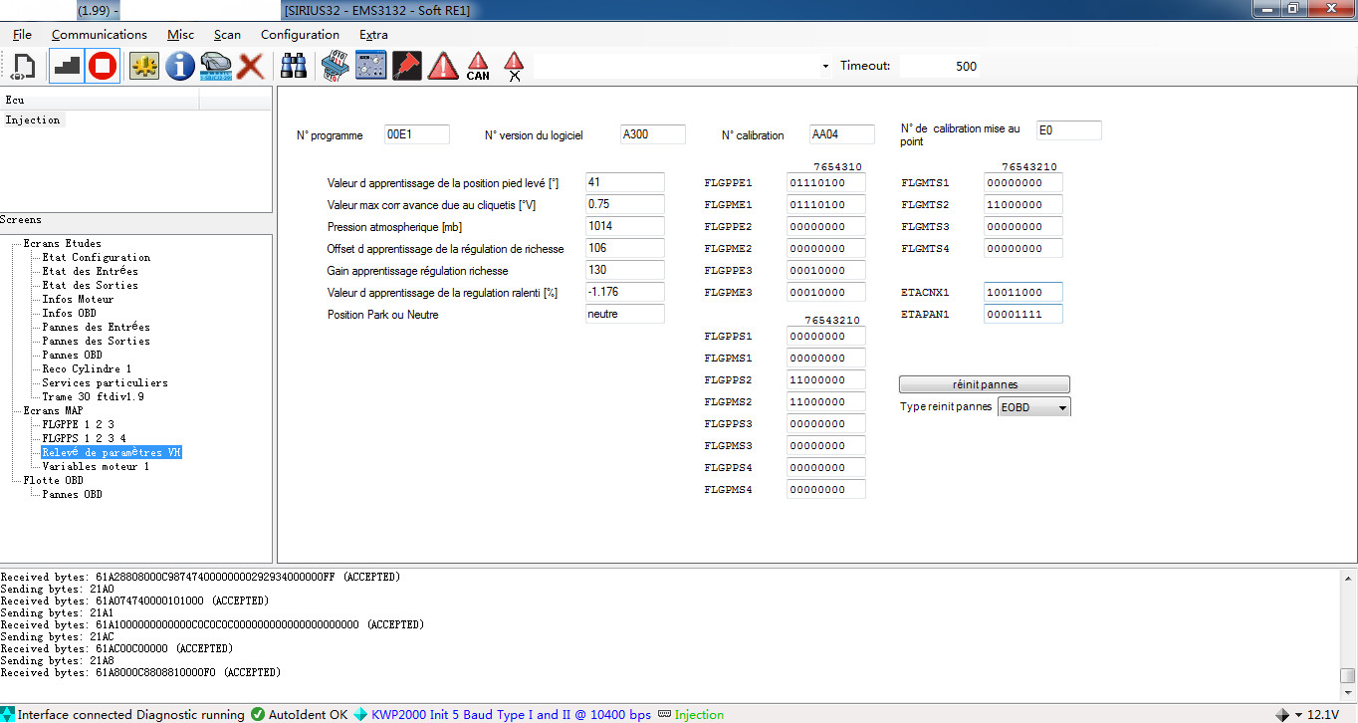The width and height of the screenshot is (1358, 723).
Task: Click the FLGPPE1 binary value field
Action: [x=825, y=182]
